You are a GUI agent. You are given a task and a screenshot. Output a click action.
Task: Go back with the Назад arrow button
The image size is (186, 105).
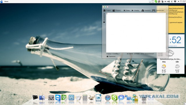[x=126, y=10]
